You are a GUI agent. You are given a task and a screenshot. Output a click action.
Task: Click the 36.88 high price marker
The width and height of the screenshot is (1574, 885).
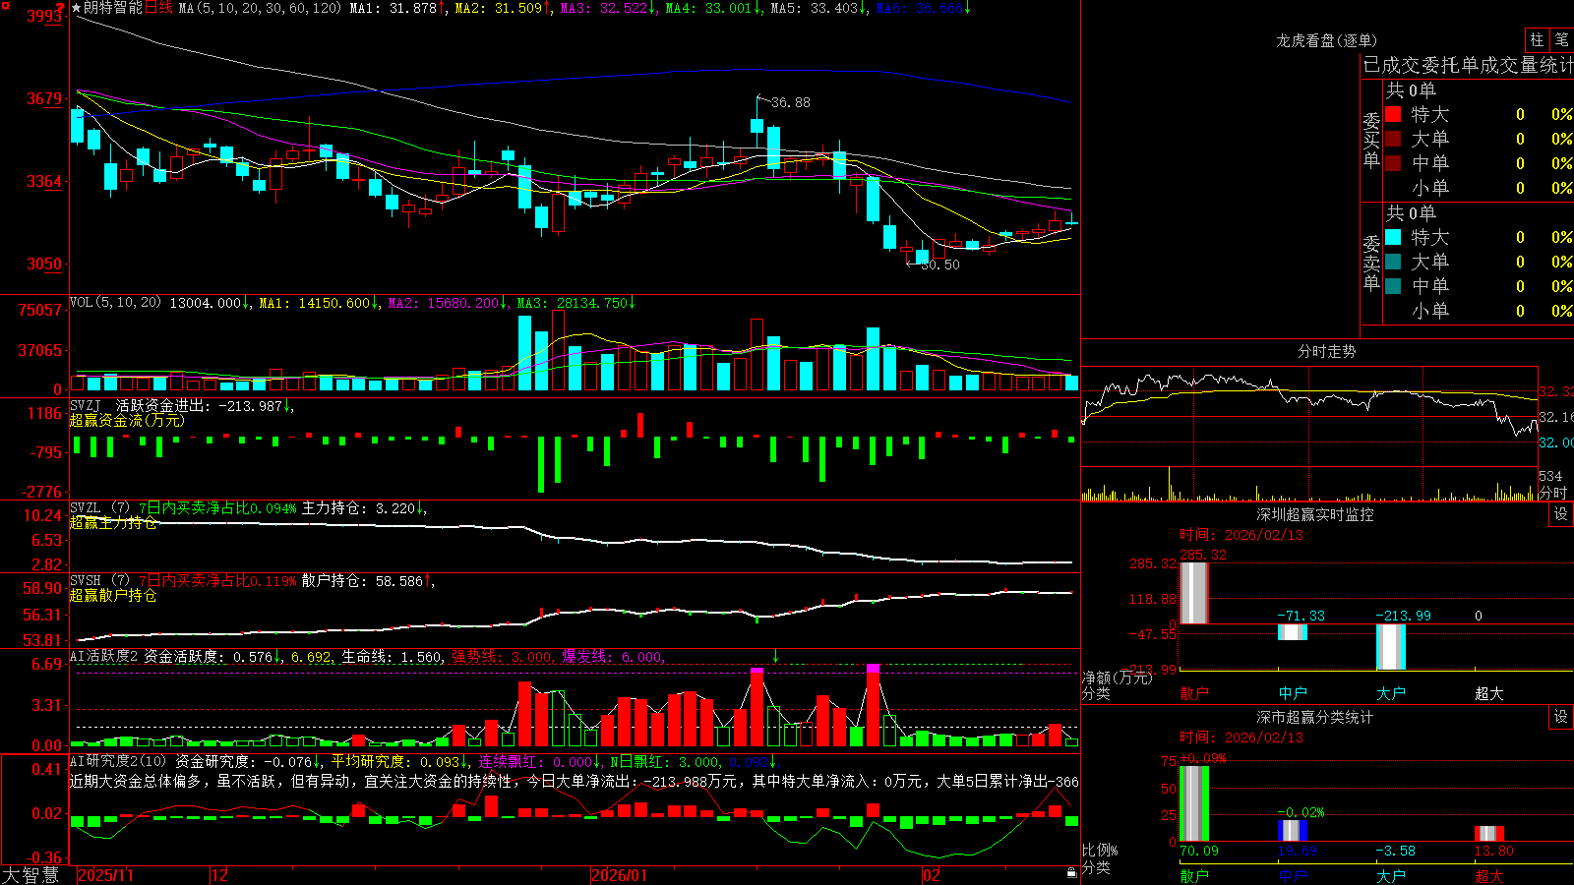pos(791,102)
